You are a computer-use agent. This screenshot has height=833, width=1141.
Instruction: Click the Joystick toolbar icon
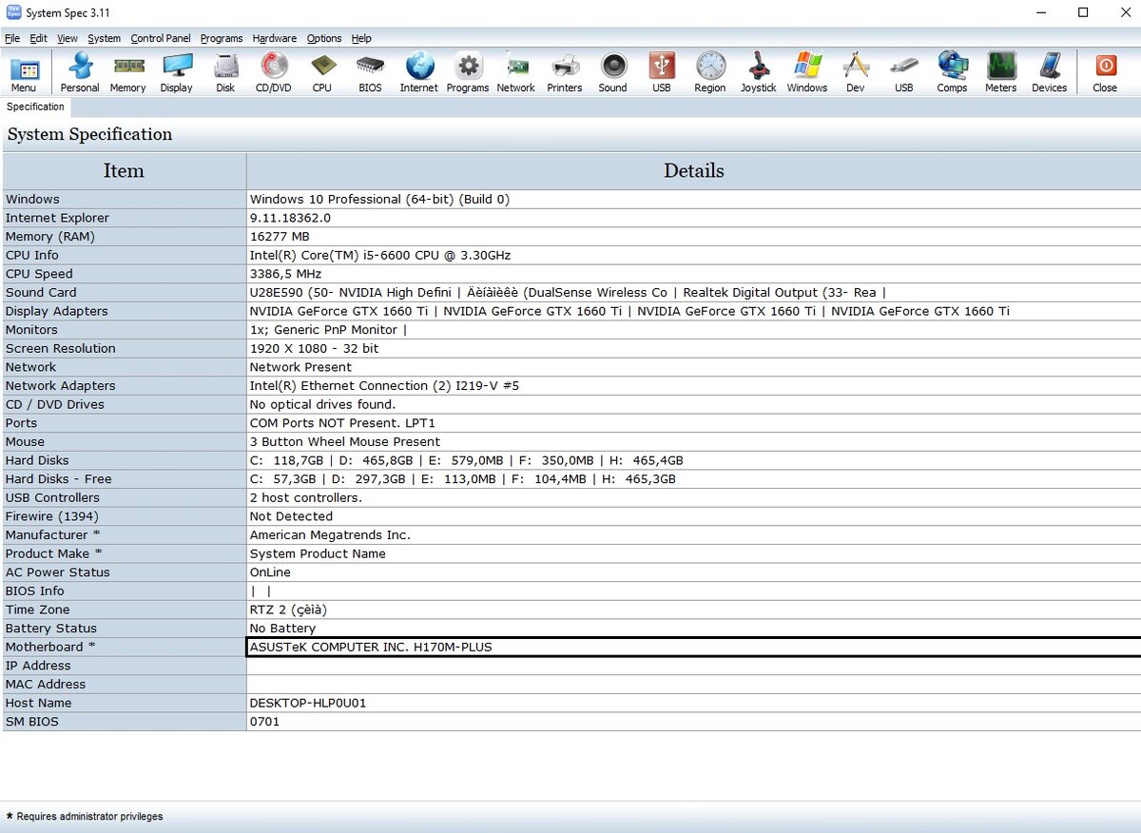pos(759,73)
